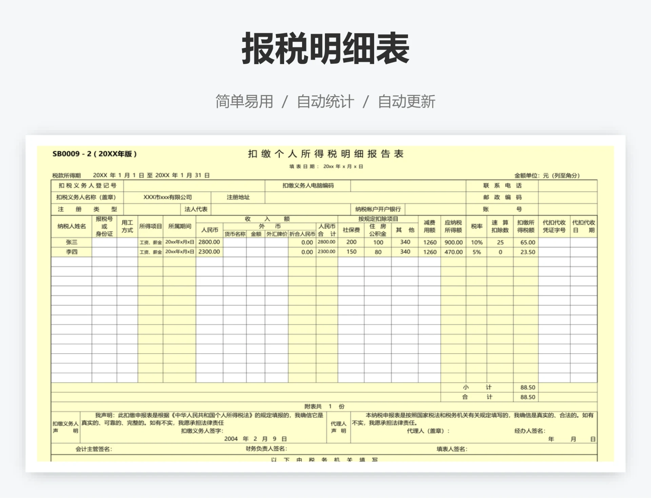Select the 张三 taxpayer name cell
Viewport: 651px width, 498px height.
coord(71,242)
